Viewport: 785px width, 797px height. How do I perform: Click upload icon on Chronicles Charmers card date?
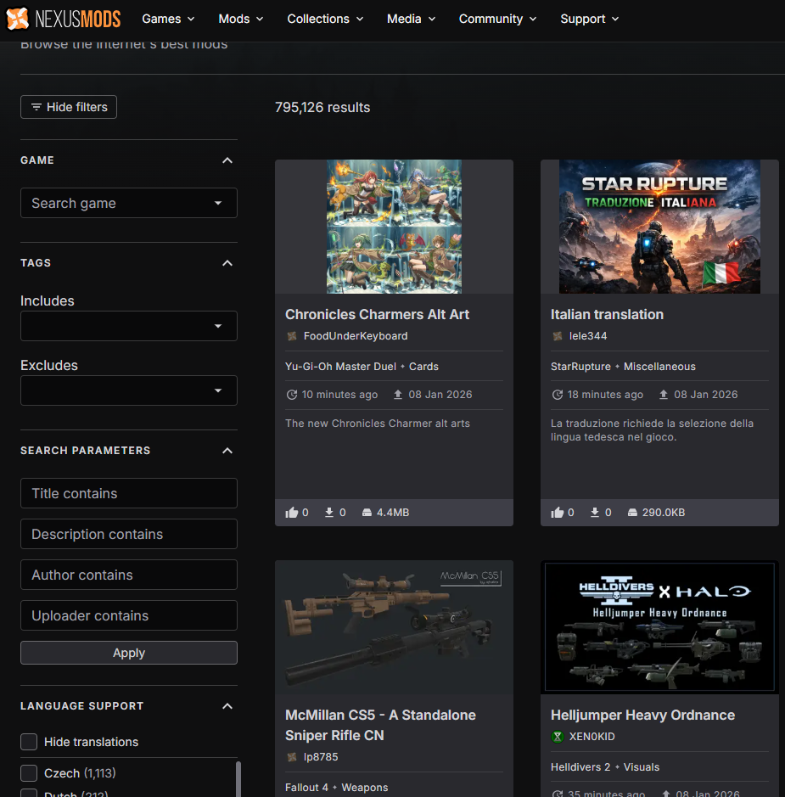coord(398,395)
